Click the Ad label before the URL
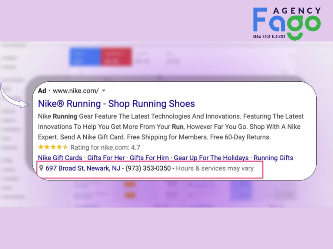This screenshot has height=249, width=333. point(42,91)
